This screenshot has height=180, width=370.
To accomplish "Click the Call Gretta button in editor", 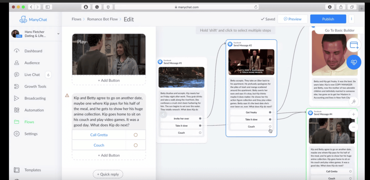I will (99, 135).
